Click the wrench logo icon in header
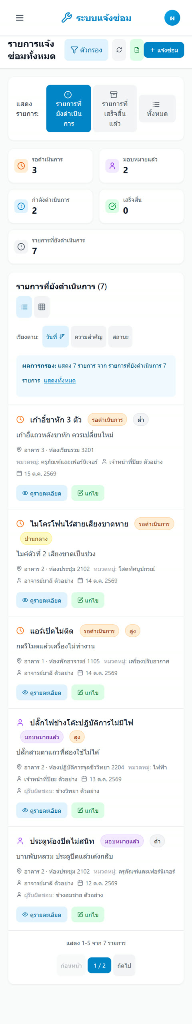Image resolution: width=192 pixels, height=1024 pixels. (66, 18)
